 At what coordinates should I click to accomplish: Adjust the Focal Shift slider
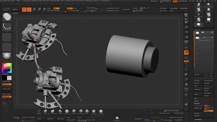point(96,8)
